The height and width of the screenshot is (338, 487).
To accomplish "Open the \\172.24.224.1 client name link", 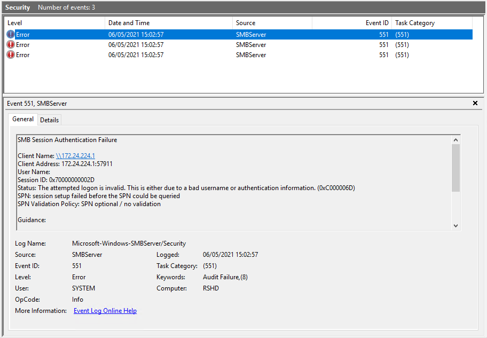I will (x=75, y=155).
